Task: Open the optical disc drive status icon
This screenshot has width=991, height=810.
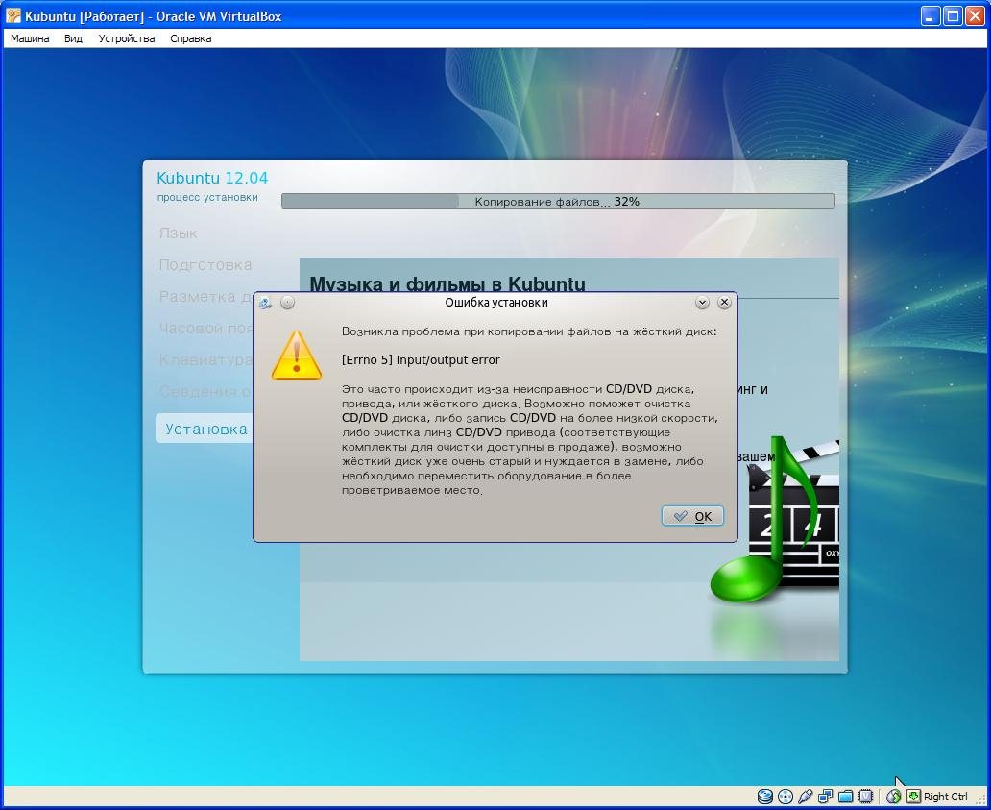Action: click(786, 797)
